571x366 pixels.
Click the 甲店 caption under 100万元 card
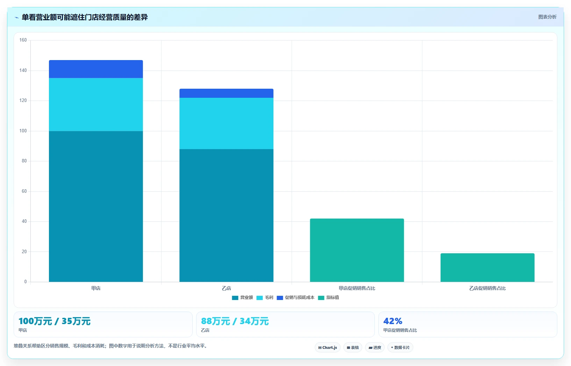tap(23, 330)
